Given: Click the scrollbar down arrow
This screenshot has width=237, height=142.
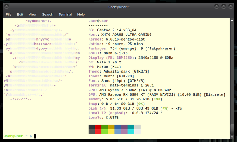Looking at the screenshot, I should tap(232, 137).
